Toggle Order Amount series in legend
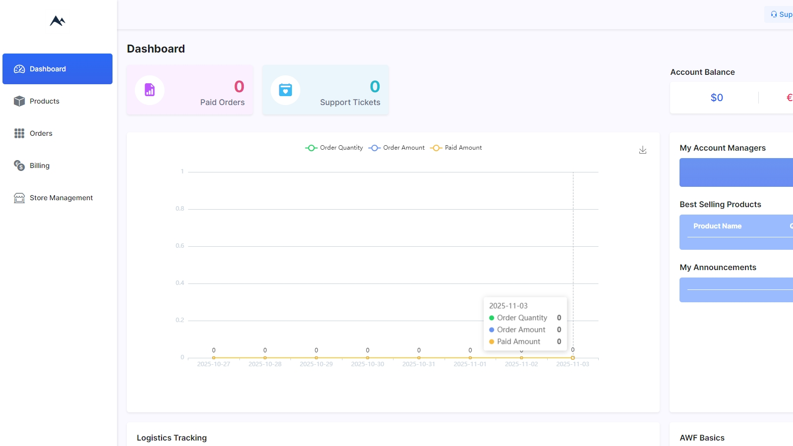This screenshot has height=446, width=793. (x=396, y=148)
